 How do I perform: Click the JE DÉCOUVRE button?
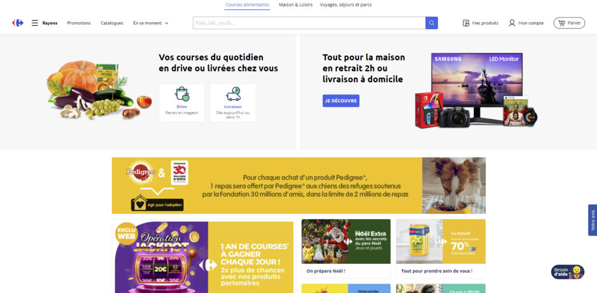340,101
